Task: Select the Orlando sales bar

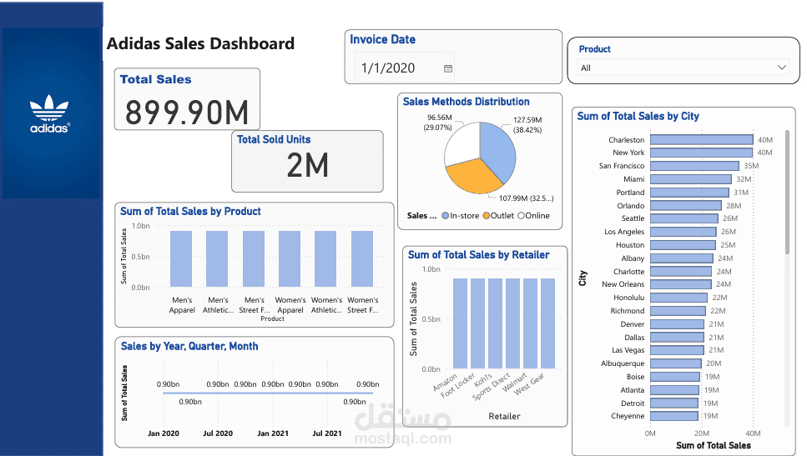Action: (x=685, y=206)
